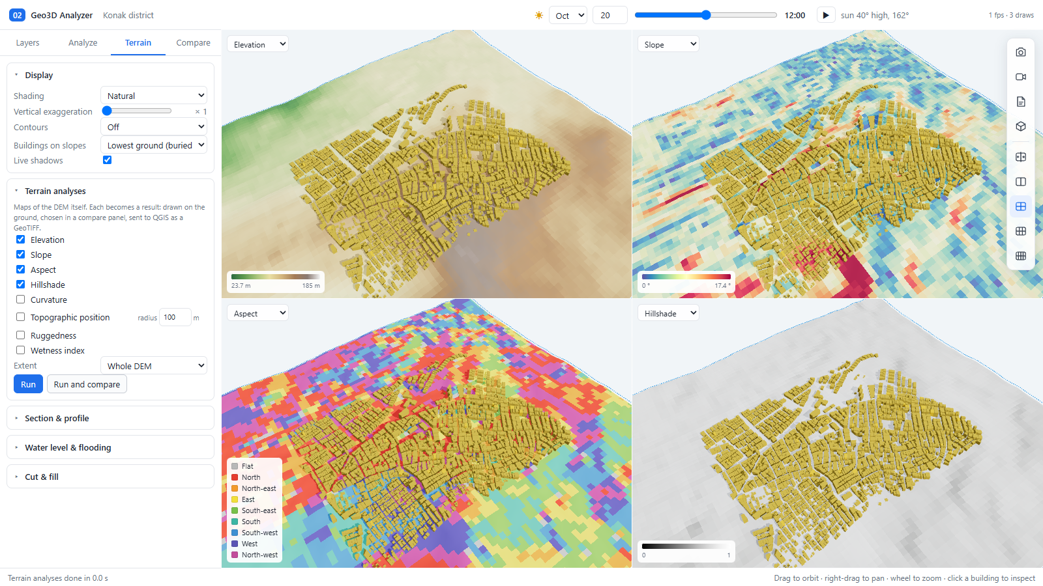This screenshot has height=586, width=1043.
Task: Expand the Cut & fill section
Action: [x=110, y=477]
